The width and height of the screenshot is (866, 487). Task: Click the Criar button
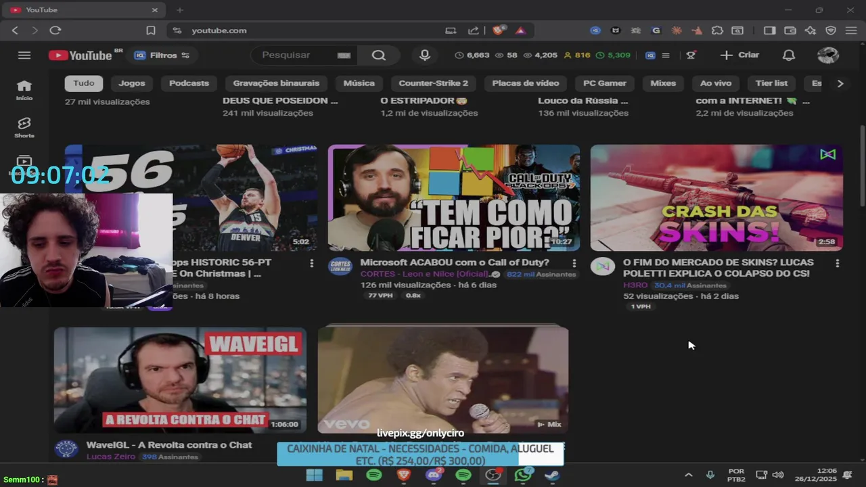[x=739, y=55]
